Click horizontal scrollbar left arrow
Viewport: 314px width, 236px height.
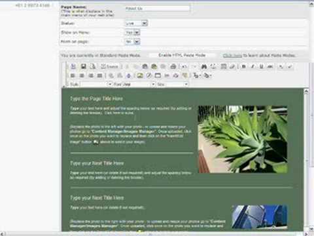[2, 234]
